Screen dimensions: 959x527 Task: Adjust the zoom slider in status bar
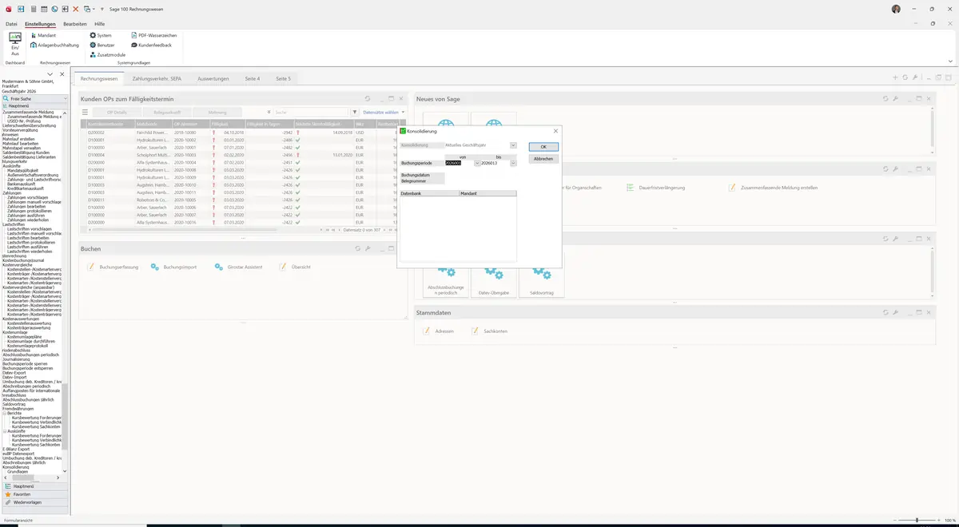coord(917,520)
